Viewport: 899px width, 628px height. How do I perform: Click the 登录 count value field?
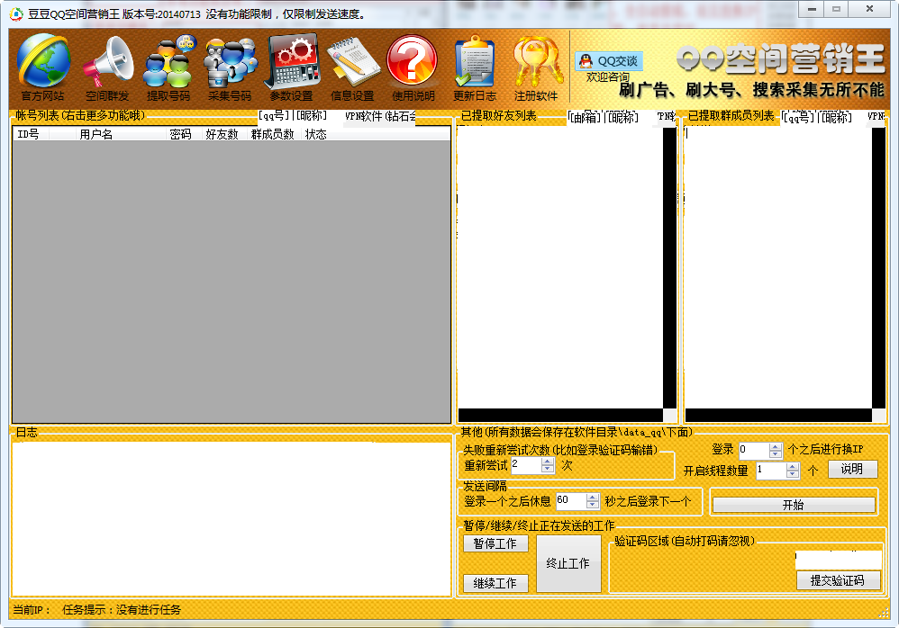pyautogui.click(x=754, y=451)
